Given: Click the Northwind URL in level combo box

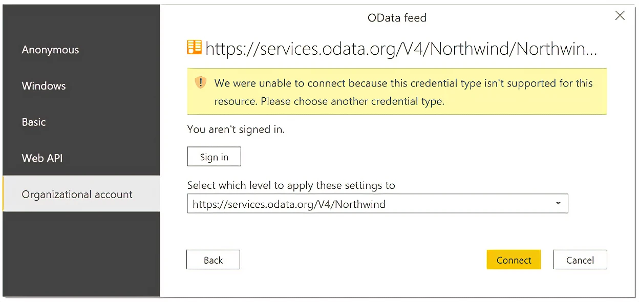Looking at the screenshot, I should [289, 204].
